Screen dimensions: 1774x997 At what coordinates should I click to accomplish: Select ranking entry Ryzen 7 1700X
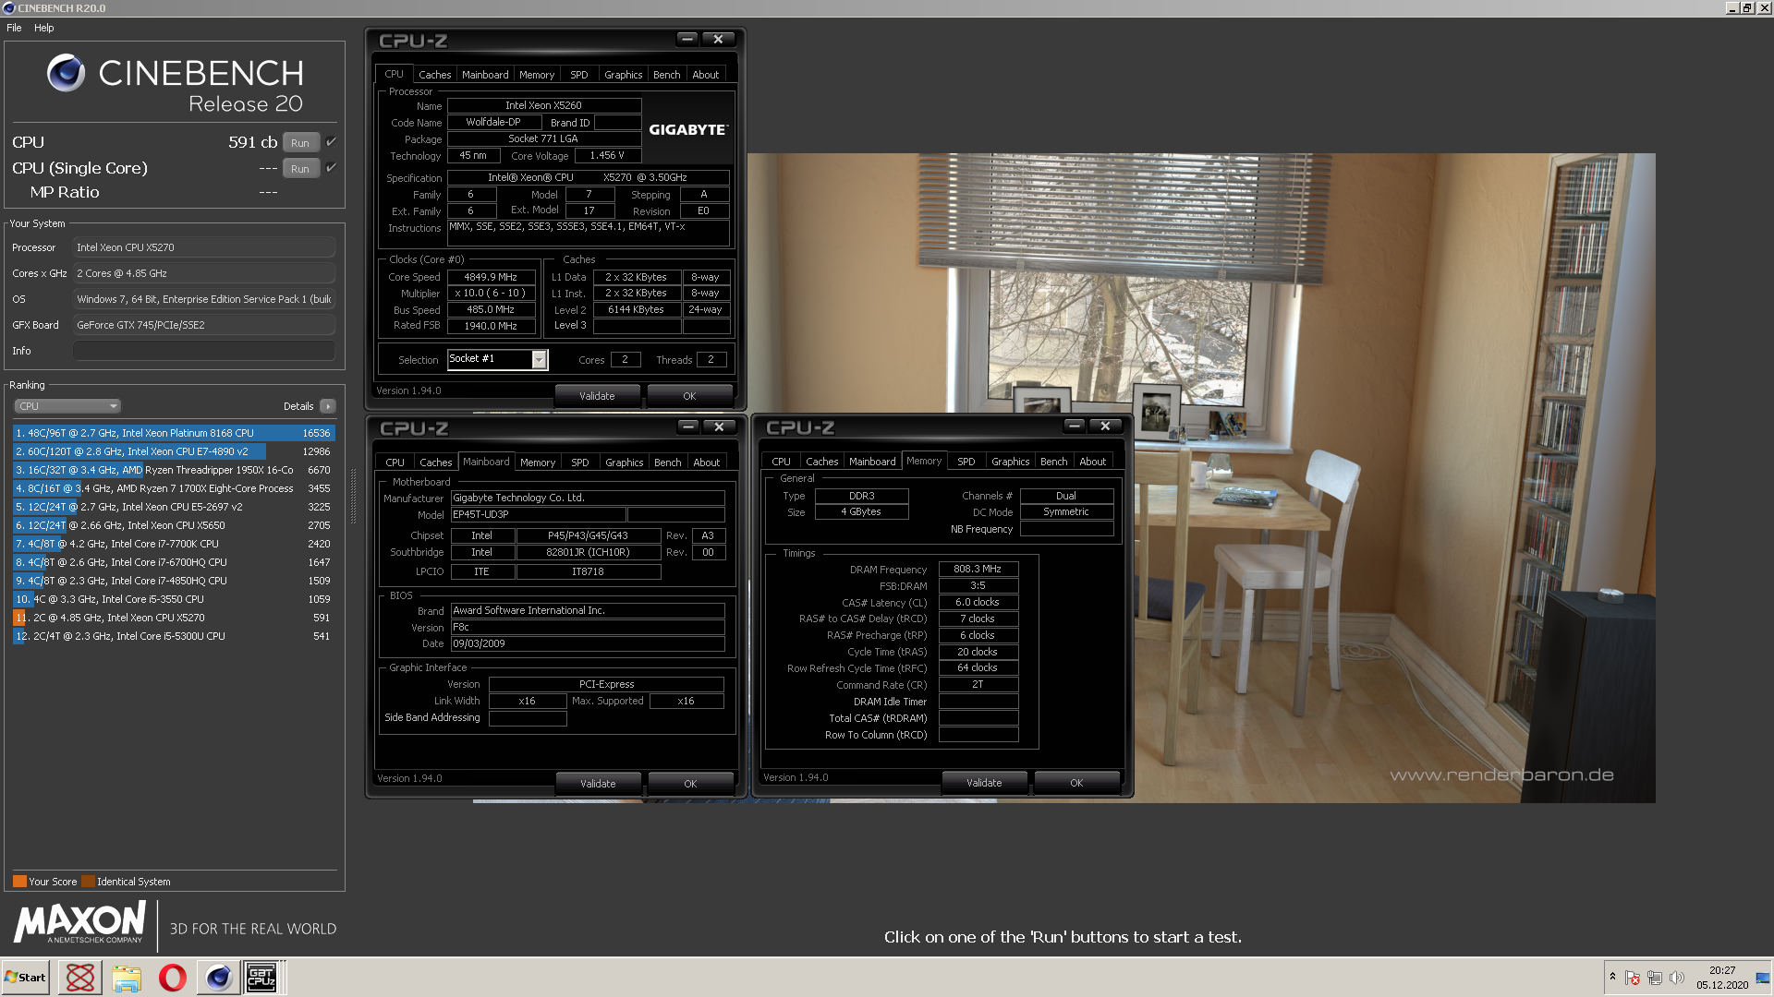(174, 488)
